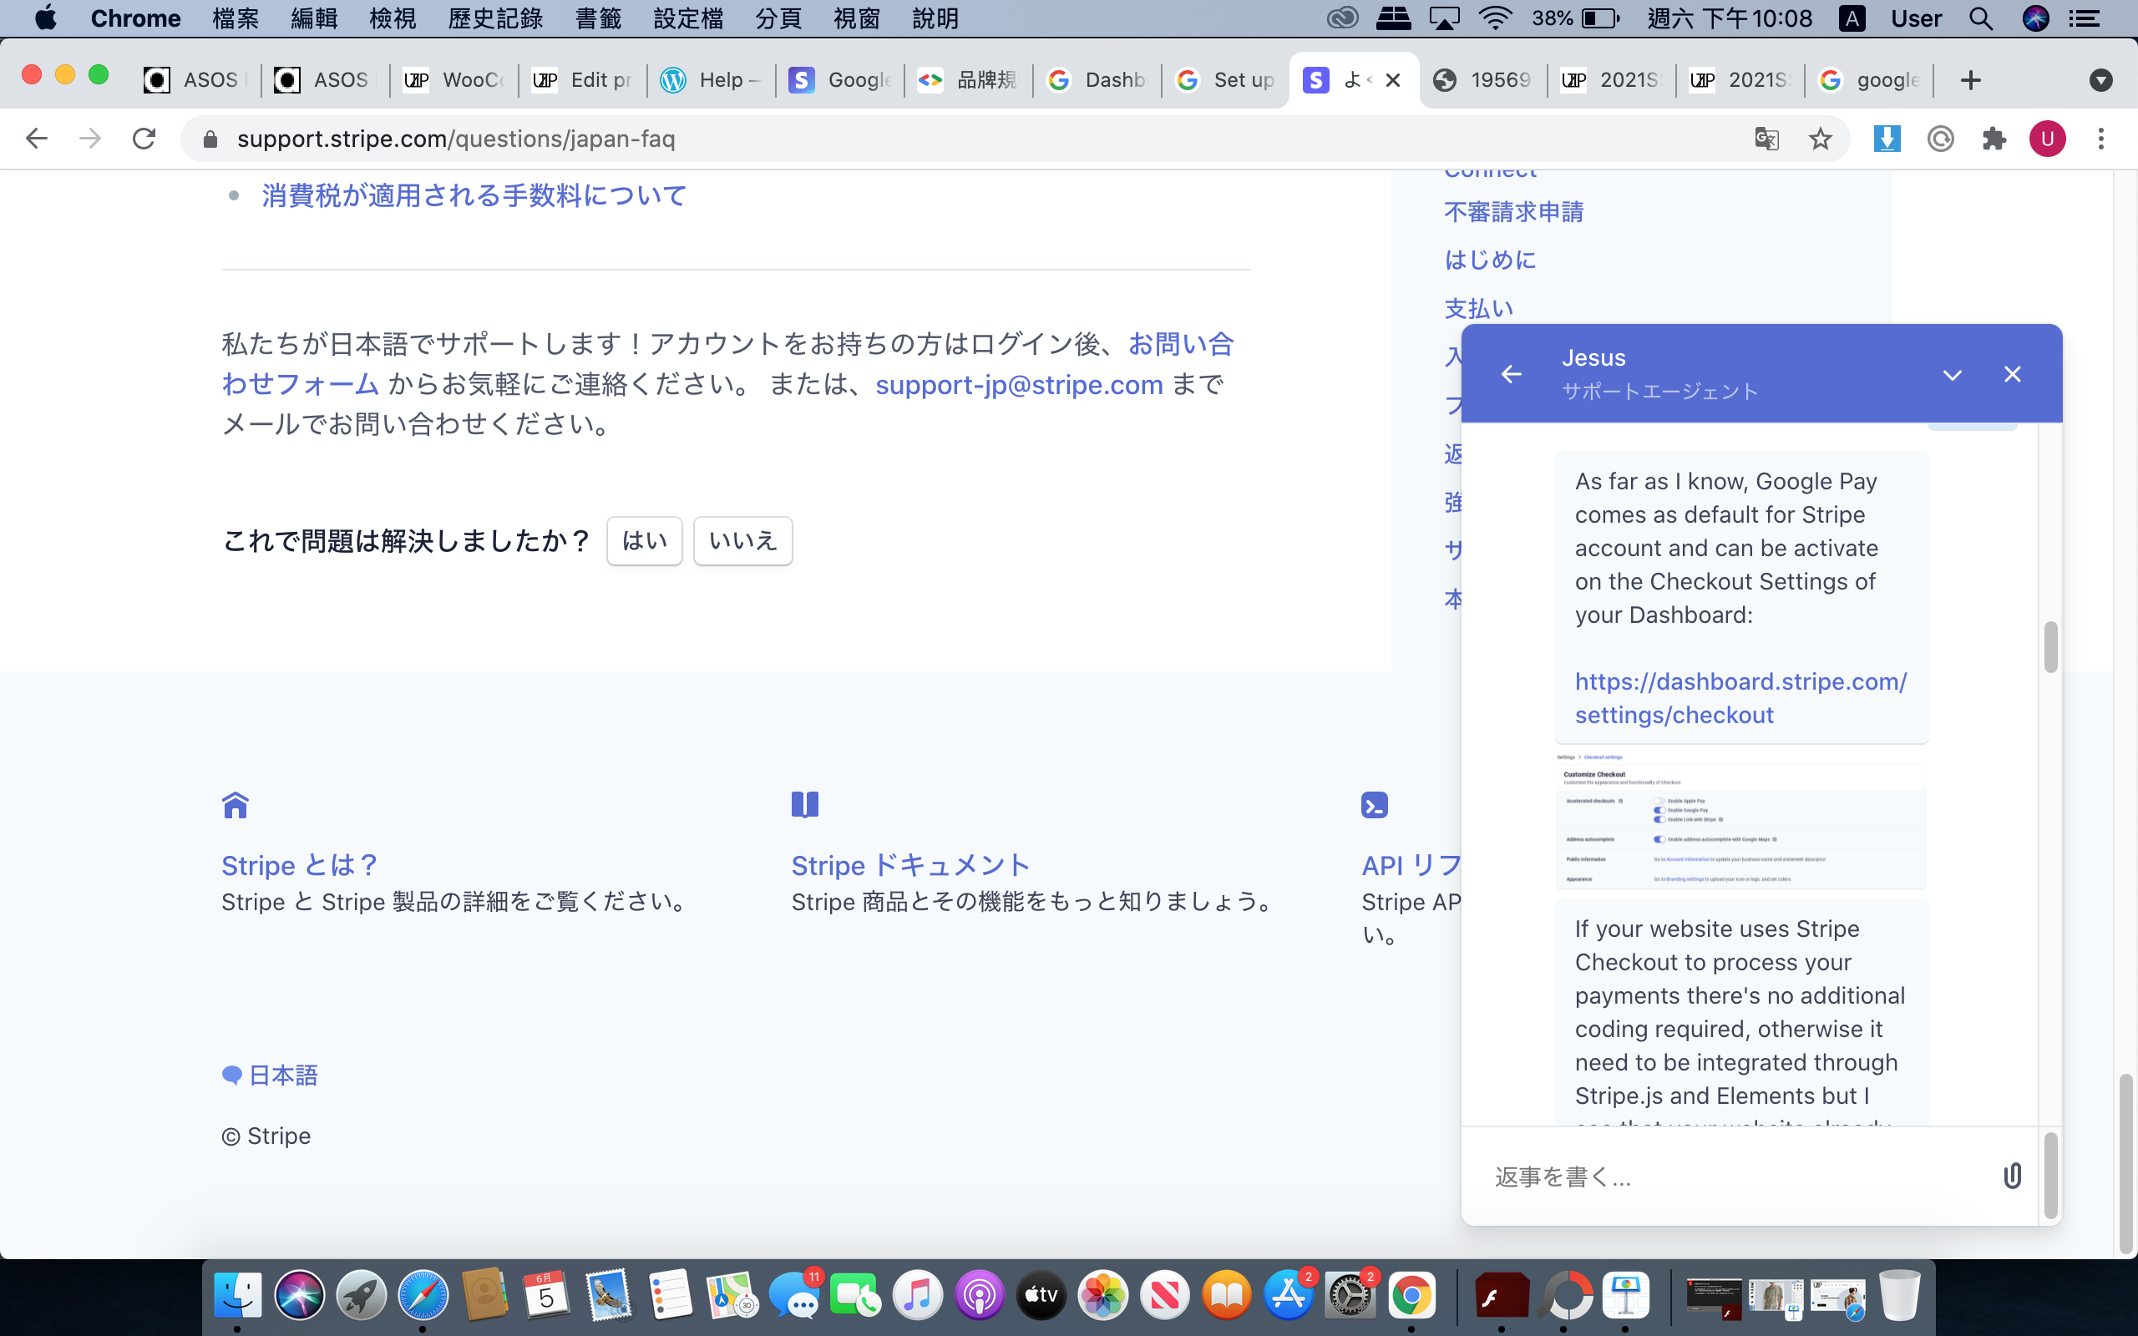2138x1336 pixels.
Task: Open the Stripe とは？ home icon link
Action: [235, 805]
